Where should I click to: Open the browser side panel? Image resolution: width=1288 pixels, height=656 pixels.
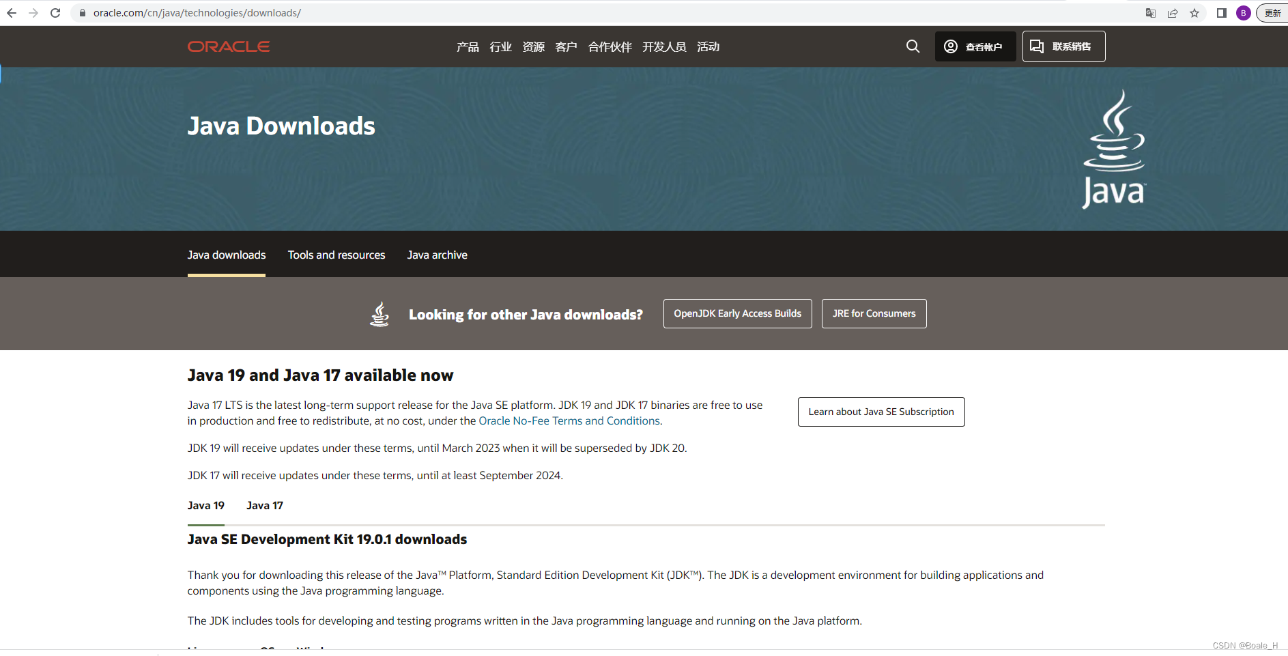[x=1222, y=13]
